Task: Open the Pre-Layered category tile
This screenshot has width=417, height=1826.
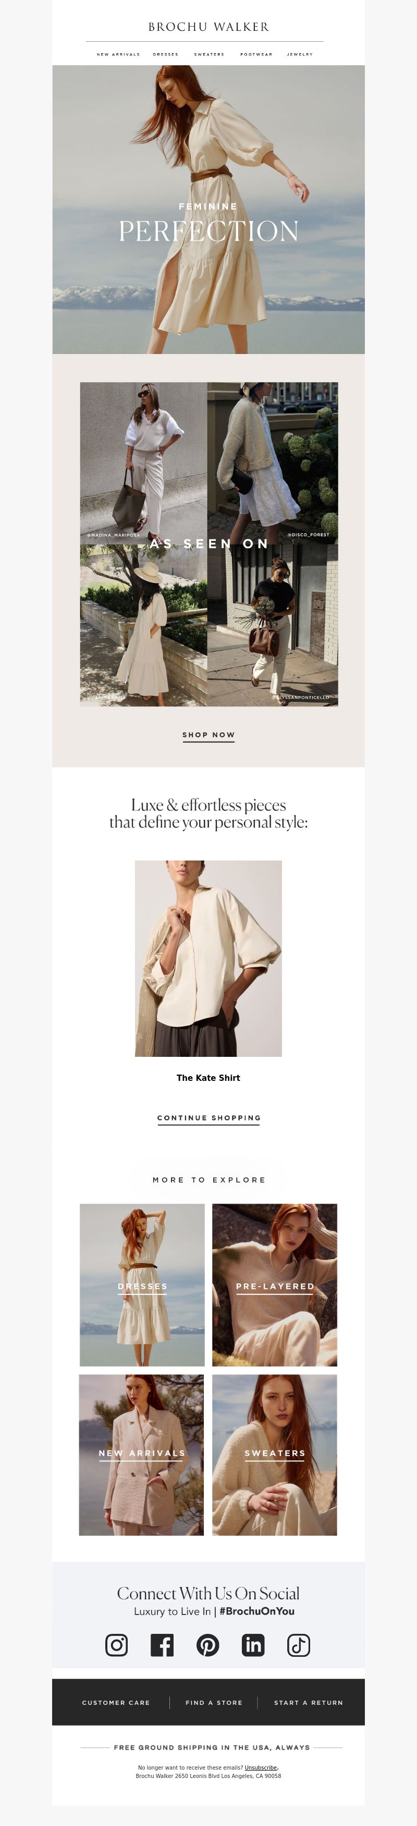Action: pyautogui.click(x=275, y=1285)
